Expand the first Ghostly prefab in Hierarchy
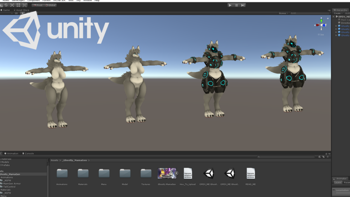The image size is (350, 197). coord(336,26)
